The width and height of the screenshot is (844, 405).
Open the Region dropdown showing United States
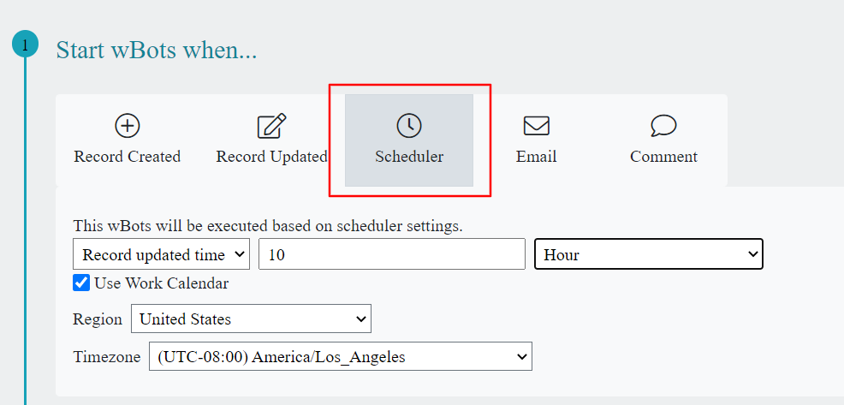pyautogui.click(x=251, y=319)
